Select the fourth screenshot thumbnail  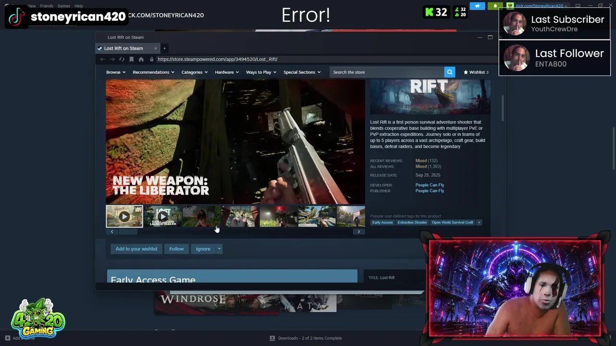click(x=240, y=216)
